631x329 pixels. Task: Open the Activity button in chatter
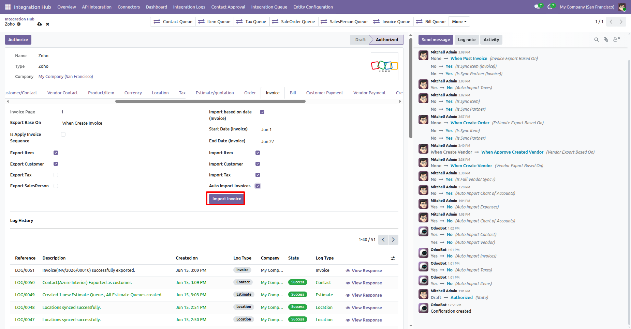491,40
